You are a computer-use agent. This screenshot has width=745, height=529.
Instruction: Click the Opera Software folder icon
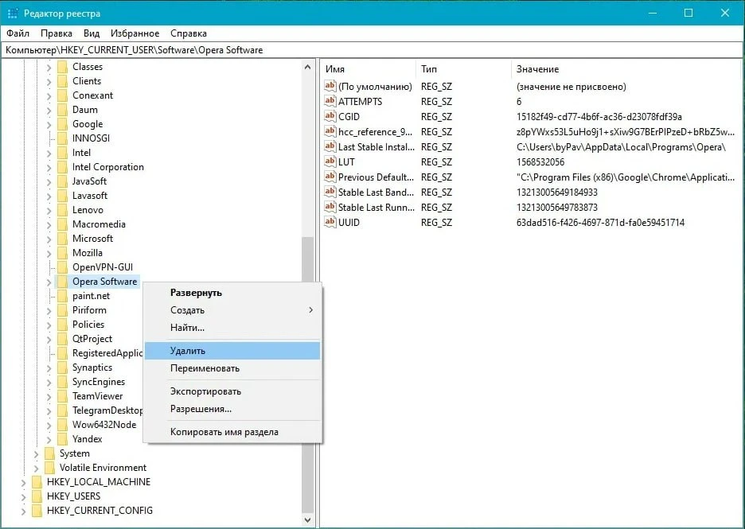click(x=62, y=282)
